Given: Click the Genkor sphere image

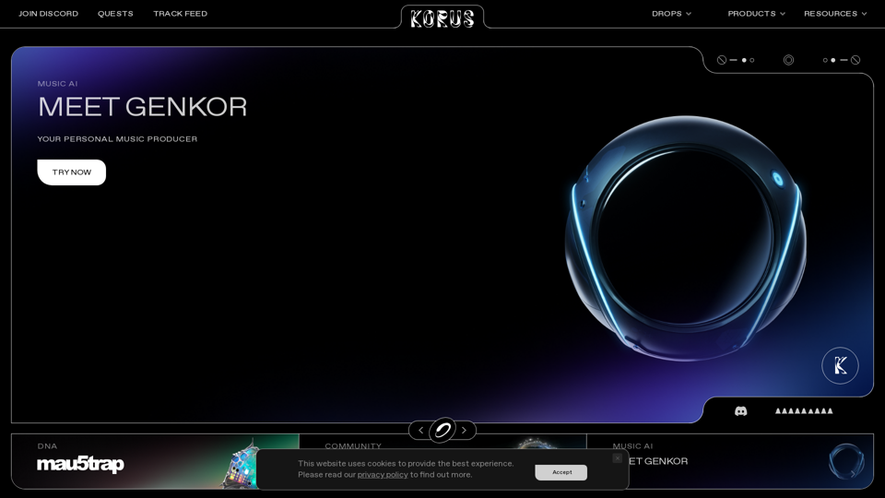Looking at the screenshot, I should coord(686,238).
